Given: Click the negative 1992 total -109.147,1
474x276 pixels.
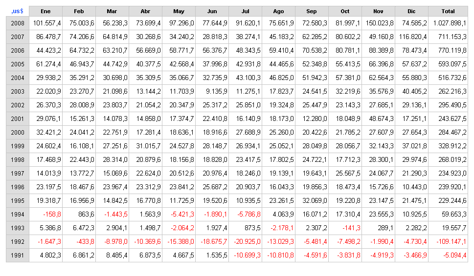Looking at the screenshot, I should point(451,242).
